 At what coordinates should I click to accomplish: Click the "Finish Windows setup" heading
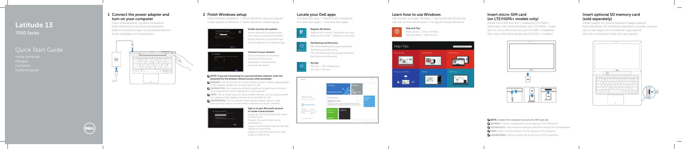pos(227,14)
